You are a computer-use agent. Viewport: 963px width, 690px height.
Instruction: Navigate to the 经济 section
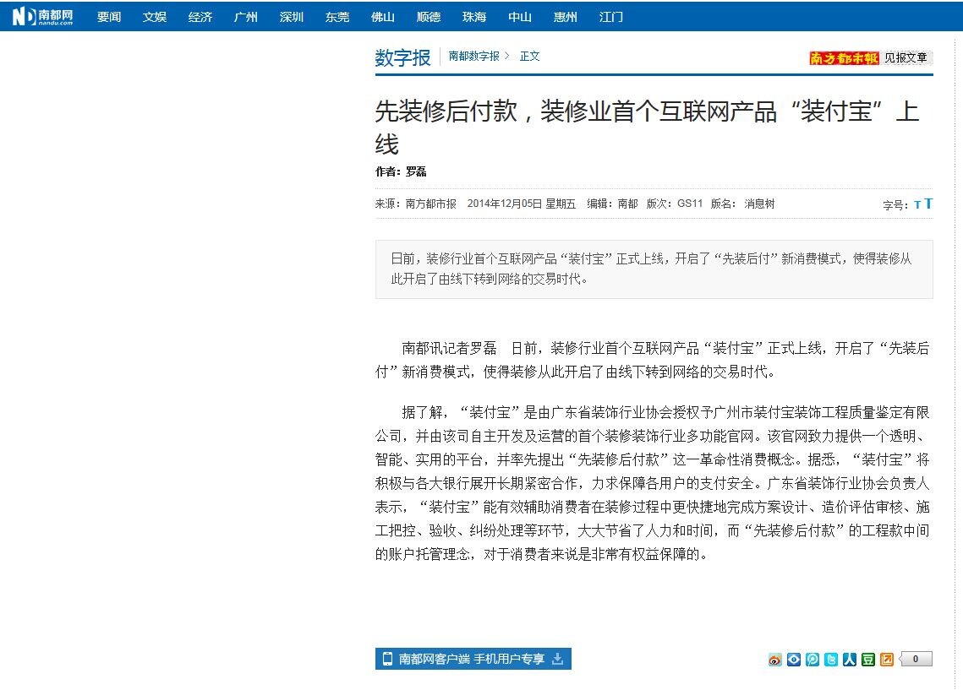click(200, 17)
